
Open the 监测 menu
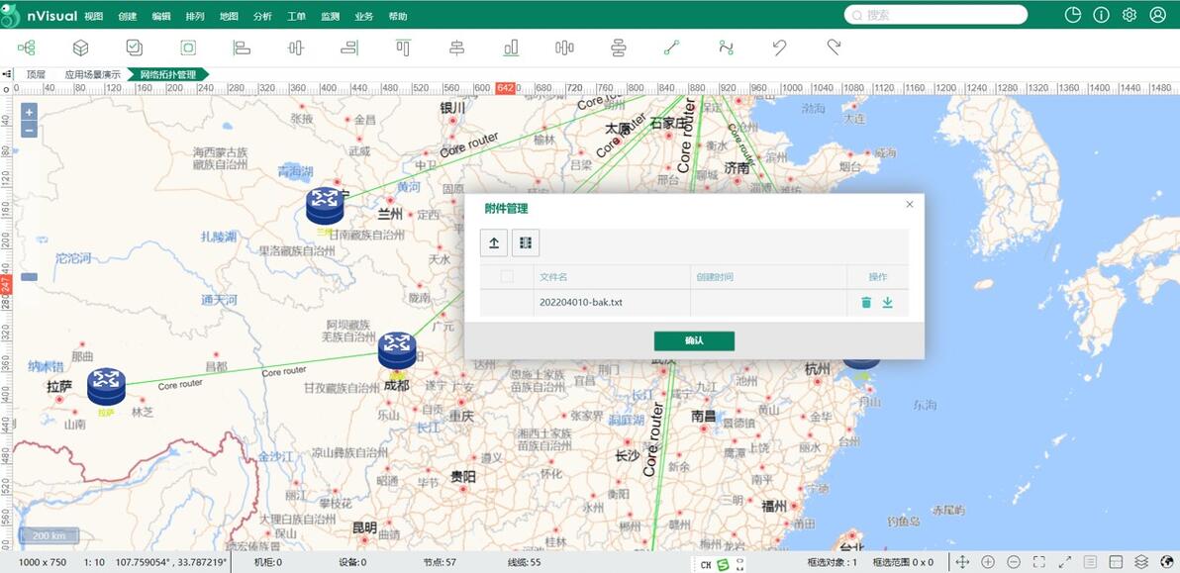(x=330, y=16)
